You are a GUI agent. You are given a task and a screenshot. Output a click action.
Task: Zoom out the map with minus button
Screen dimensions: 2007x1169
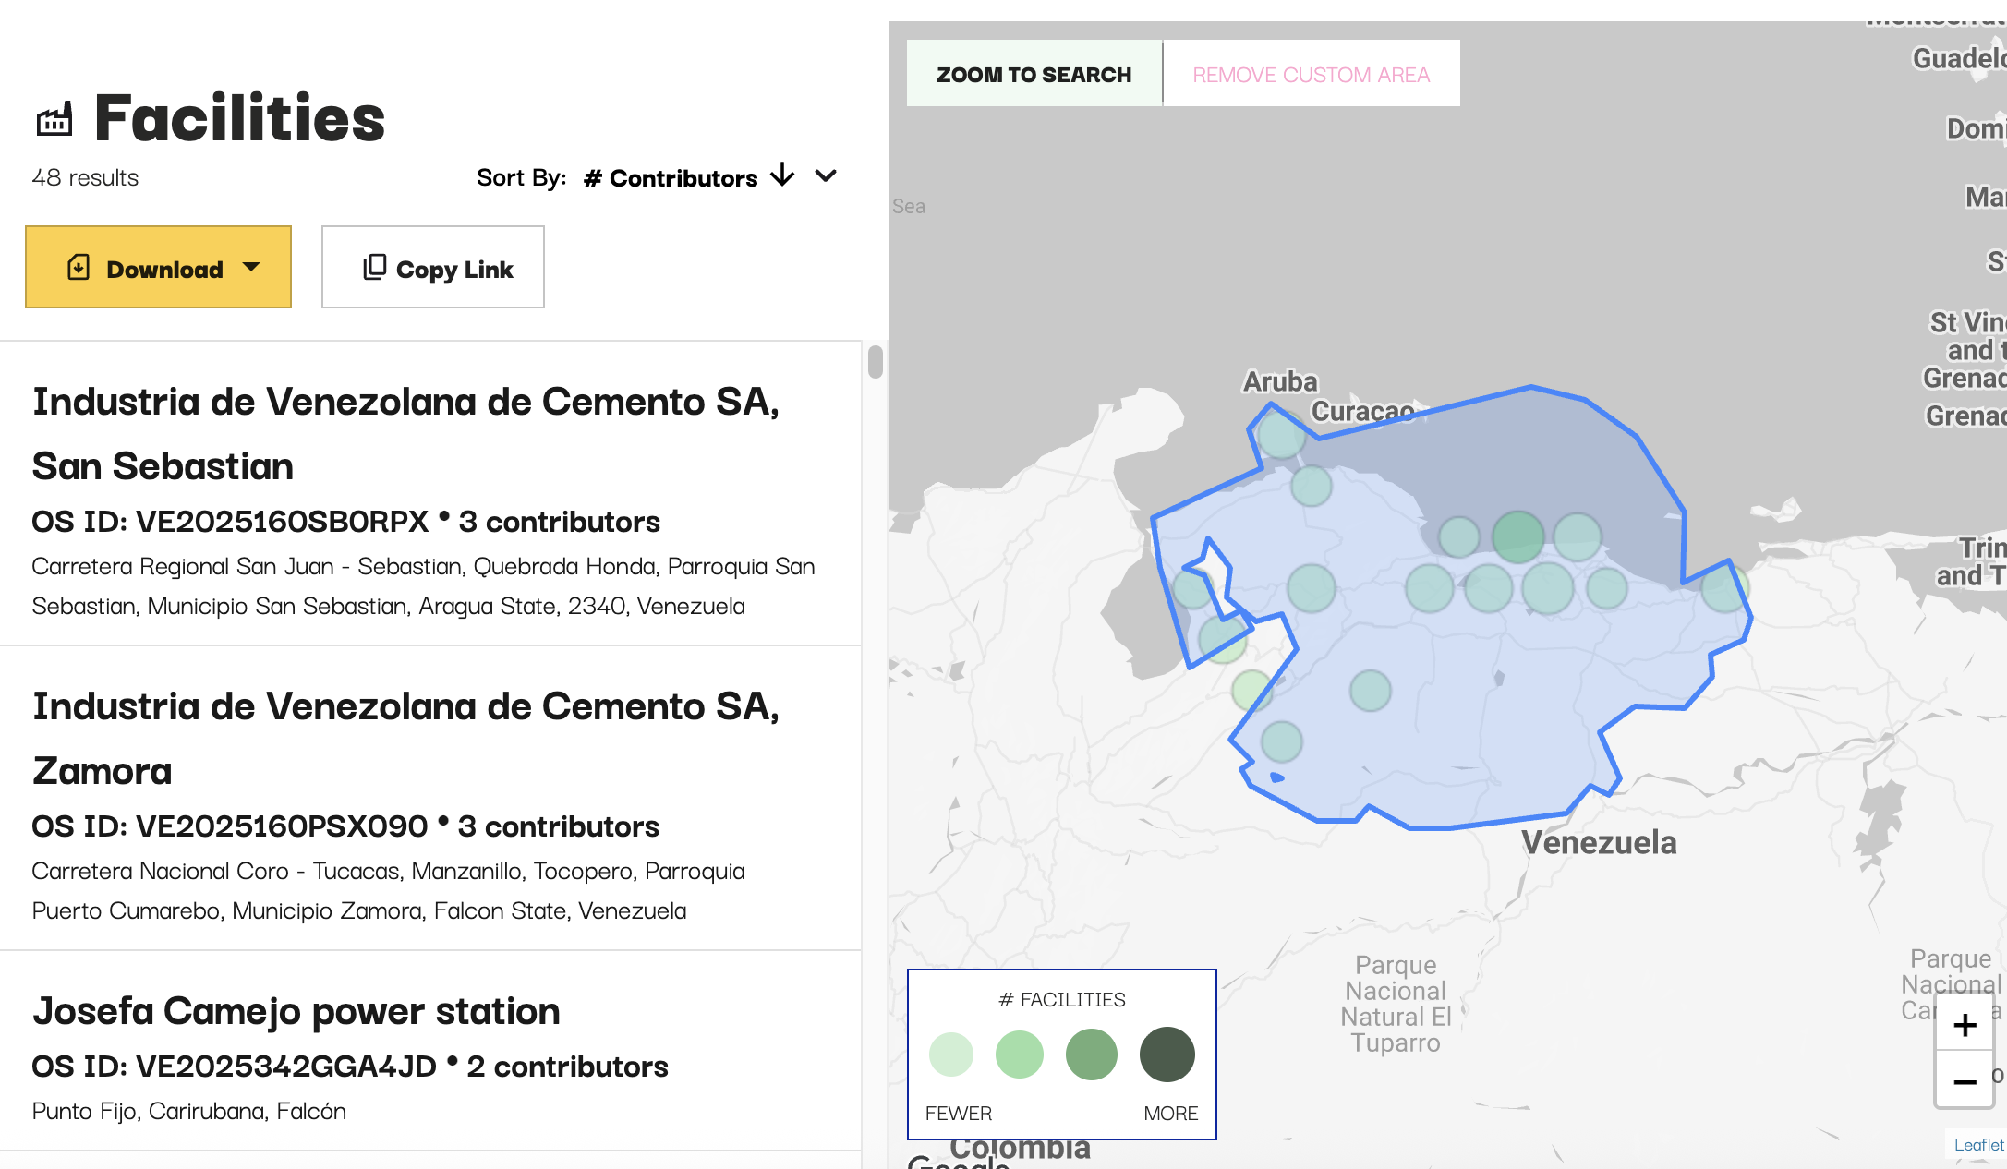tap(1965, 1080)
